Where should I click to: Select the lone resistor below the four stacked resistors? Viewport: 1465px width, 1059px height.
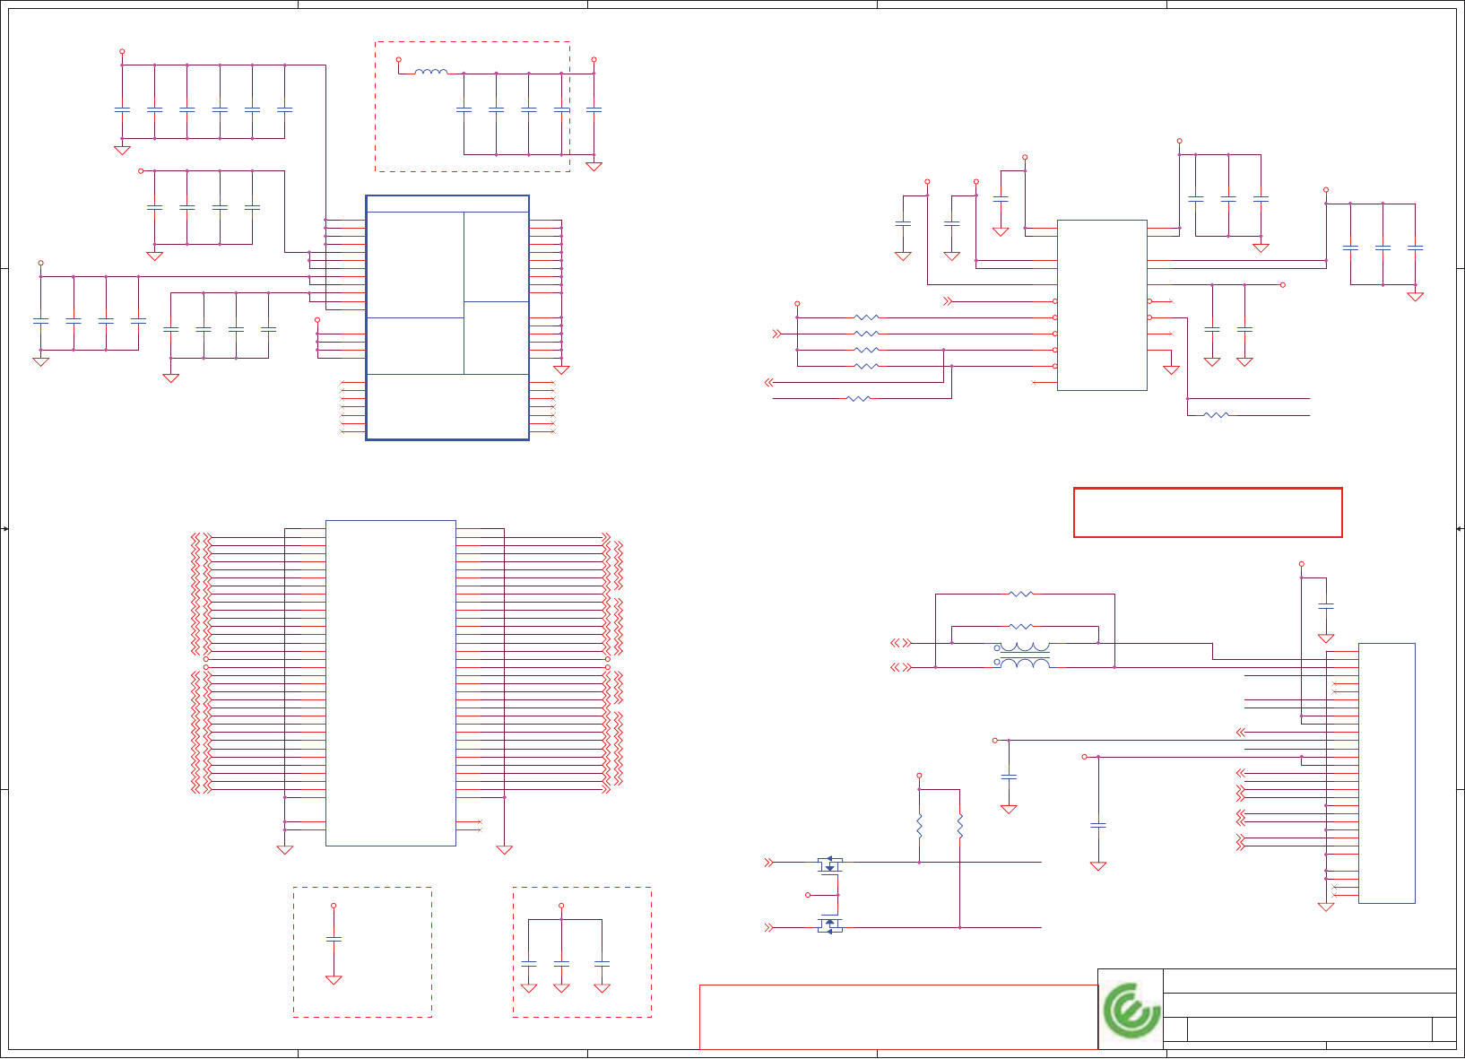click(x=858, y=398)
